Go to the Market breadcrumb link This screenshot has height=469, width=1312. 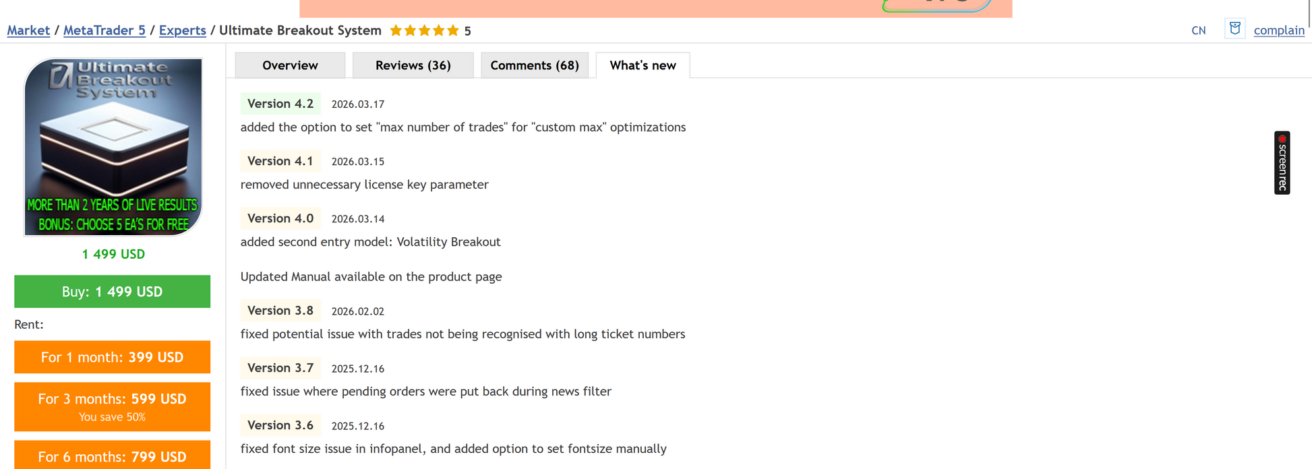(x=28, y=30)
